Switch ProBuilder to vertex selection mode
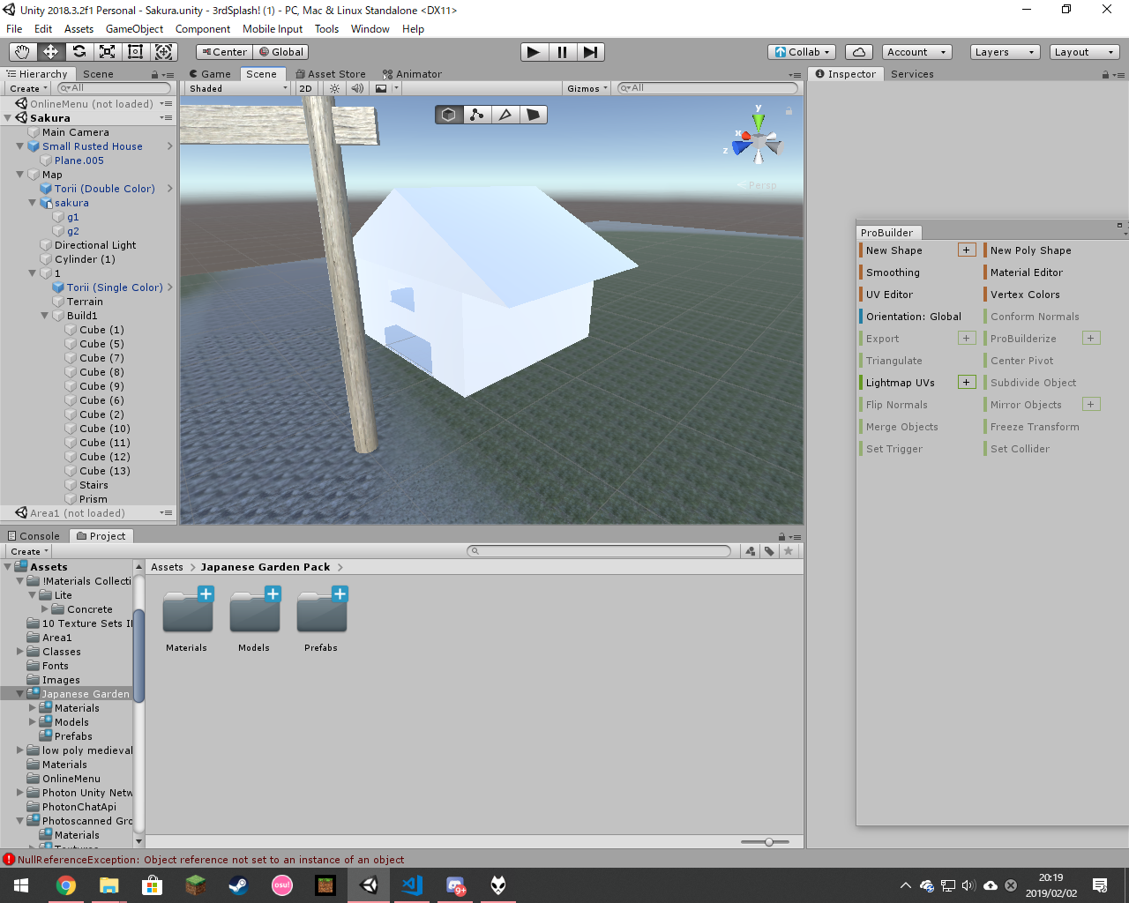 tap(477, 115)
